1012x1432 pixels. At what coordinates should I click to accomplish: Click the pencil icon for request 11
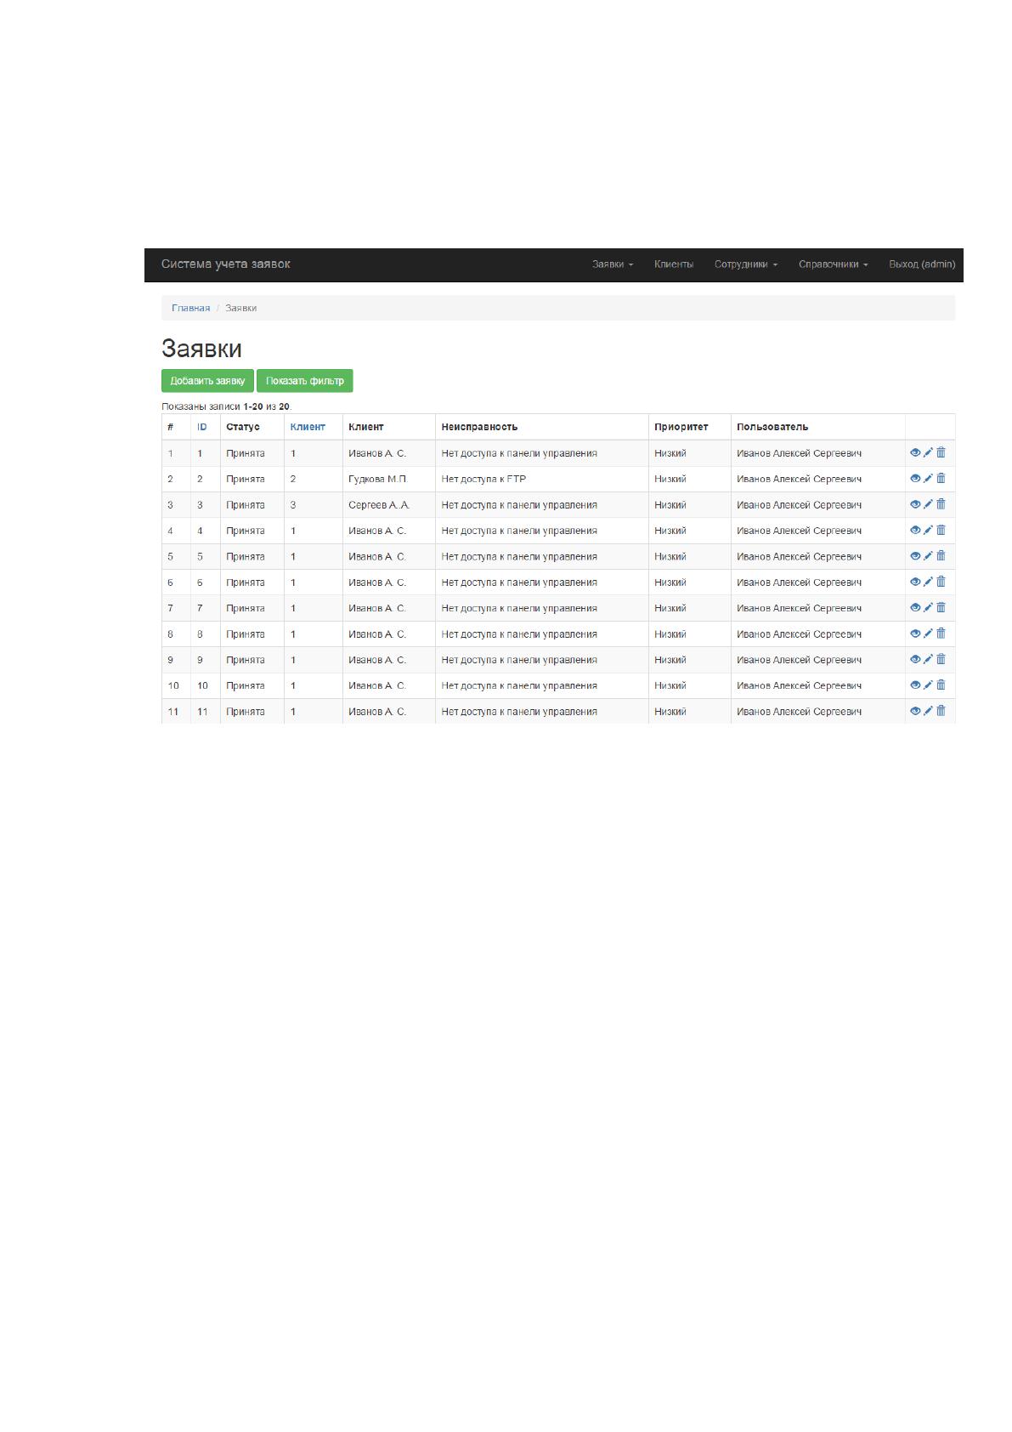[x=928, y=711]
